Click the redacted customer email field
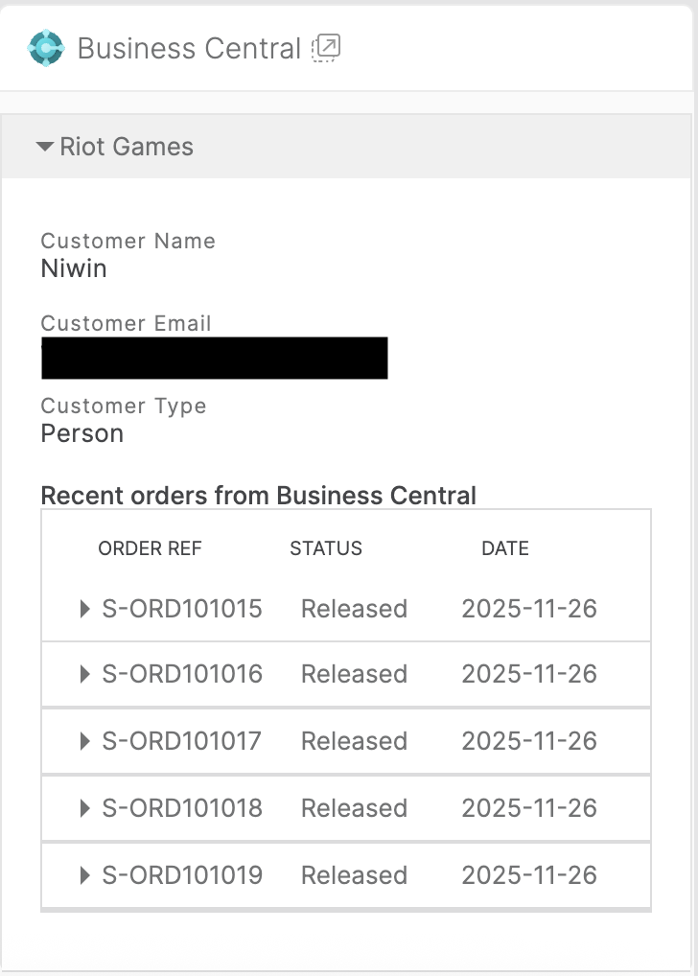 (214, 358)
